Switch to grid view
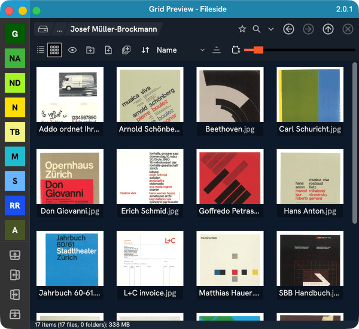 (54, 50)
